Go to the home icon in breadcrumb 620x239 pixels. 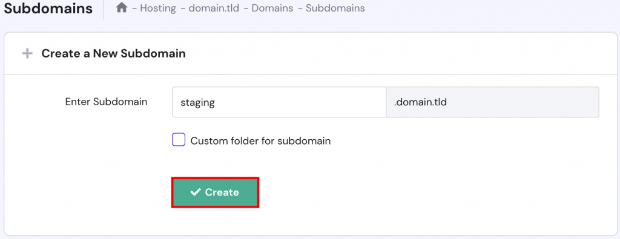click(121, 8)
